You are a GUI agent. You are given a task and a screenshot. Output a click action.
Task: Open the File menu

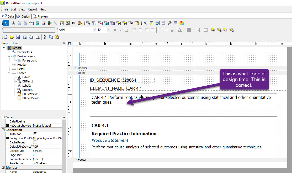click(x=6, y=9)
